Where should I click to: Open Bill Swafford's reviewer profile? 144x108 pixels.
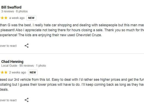pyautogui.click(x=11, y=7)
